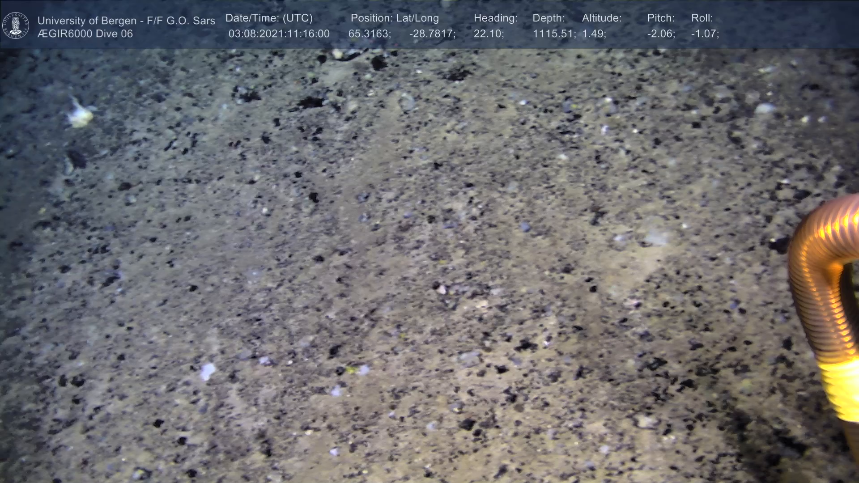The height and width of the screenshot is (483, 859).
Task: Click the University of Bergen crest logo
Action: (x=16, y=25)
